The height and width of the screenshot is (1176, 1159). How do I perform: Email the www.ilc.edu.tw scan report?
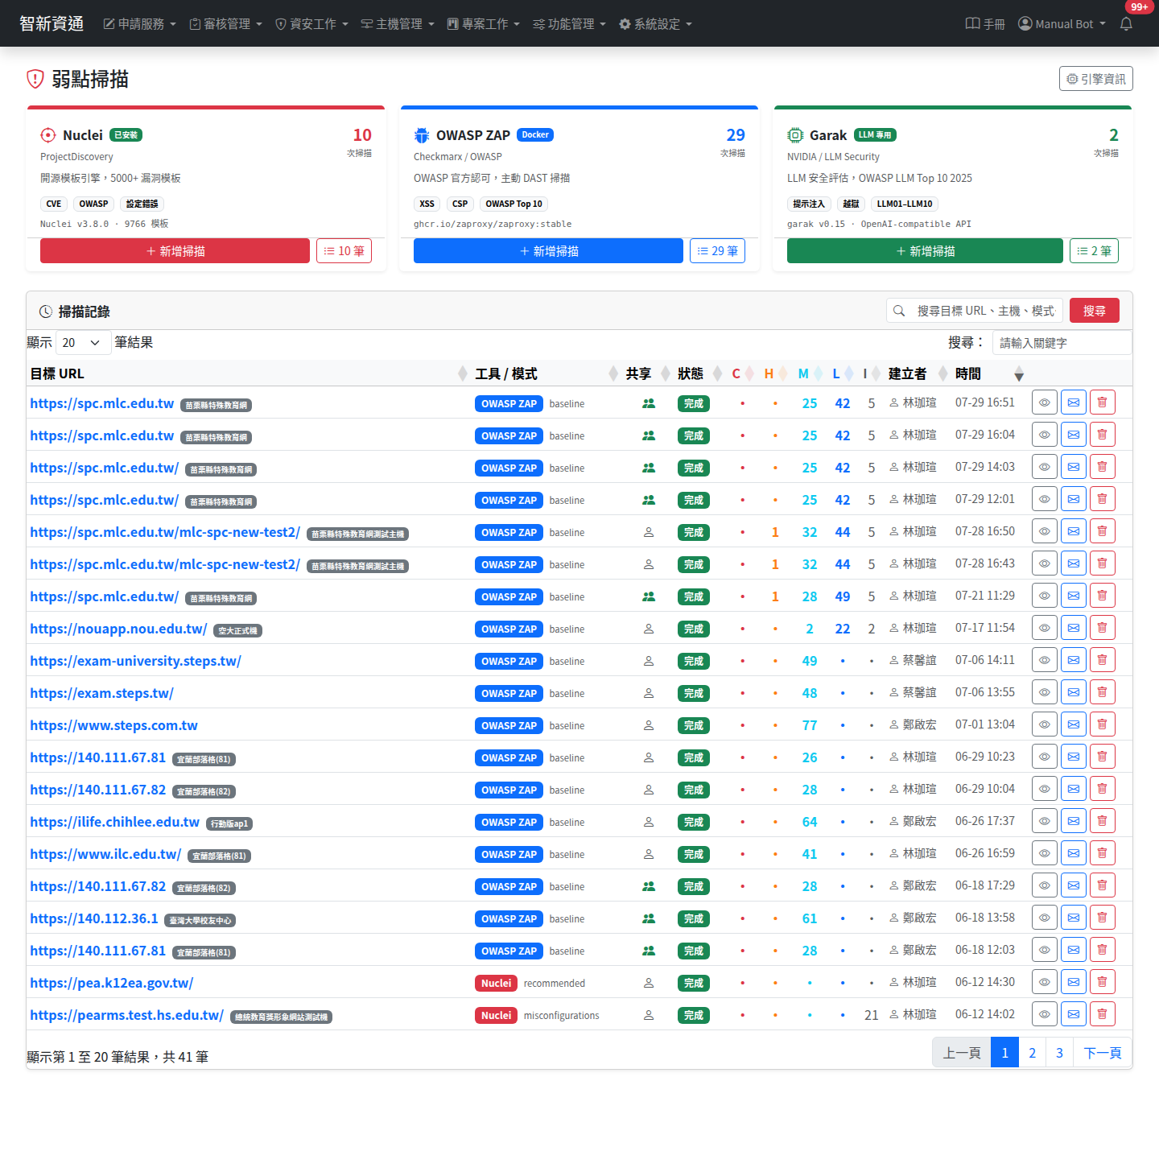[1073, 853]
